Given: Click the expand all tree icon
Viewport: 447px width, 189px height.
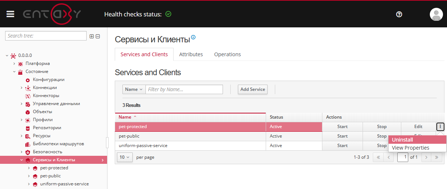Looking at the screenshot, I should [92, 36].
